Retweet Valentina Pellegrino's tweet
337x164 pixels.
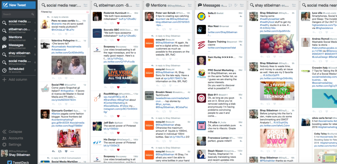click(x=60, y=78)
